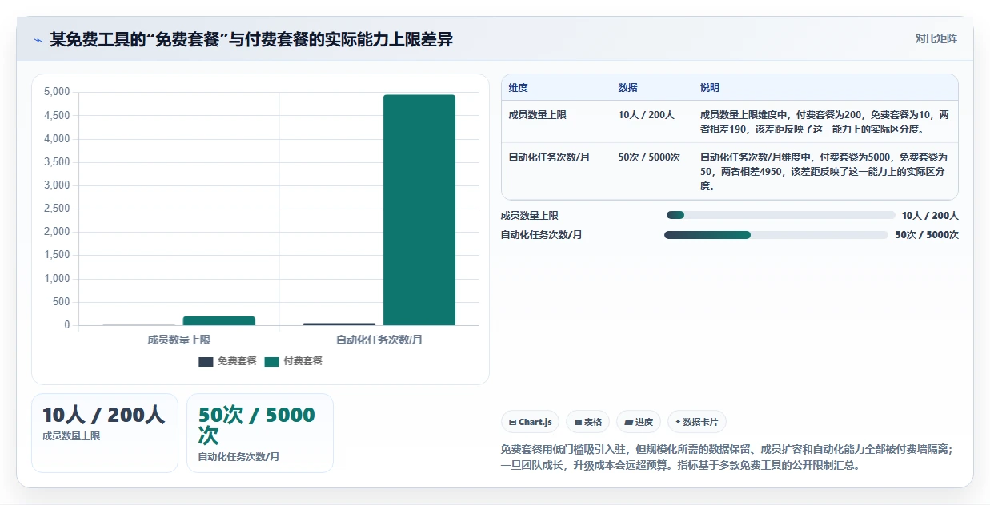Click the 自动化任务次数/月 x-axis label

click(379, 340)
